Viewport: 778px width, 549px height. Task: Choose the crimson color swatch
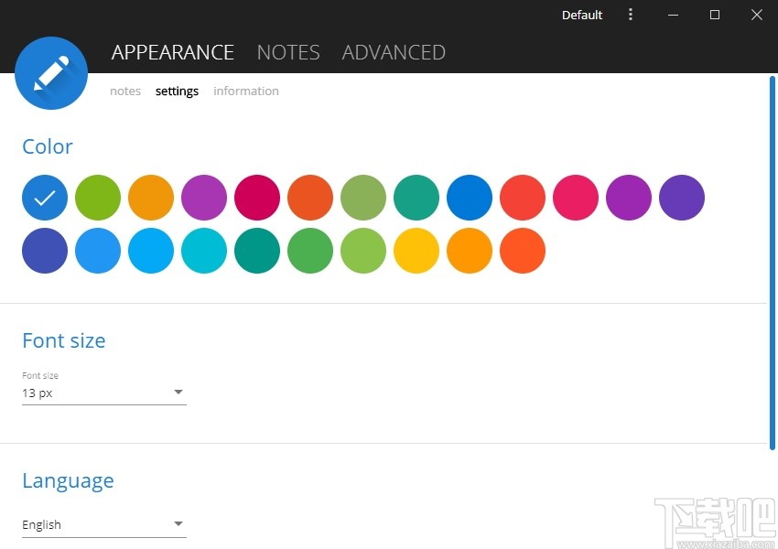click(x=257, y=198)
